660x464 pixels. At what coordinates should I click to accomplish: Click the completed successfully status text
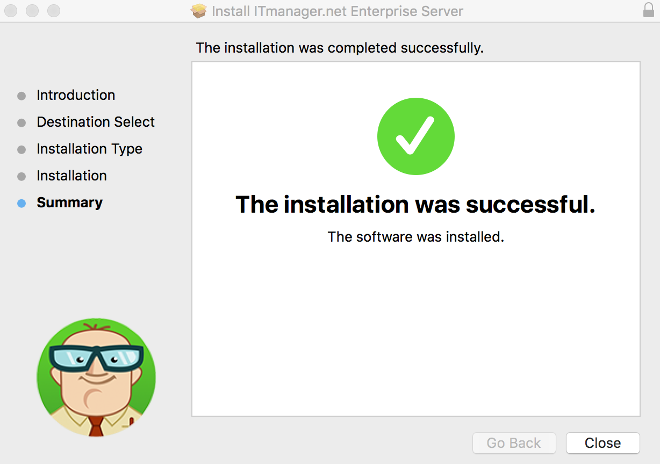(340, 48)
